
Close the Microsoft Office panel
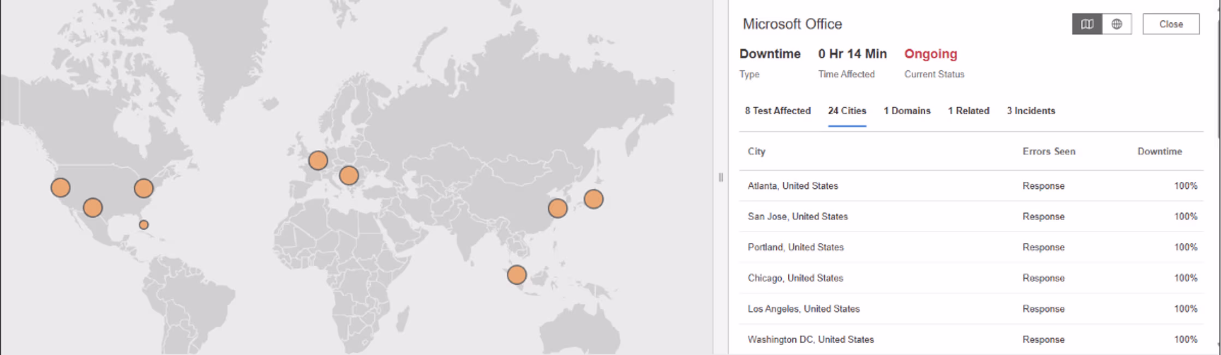(x=1171, y=24)
